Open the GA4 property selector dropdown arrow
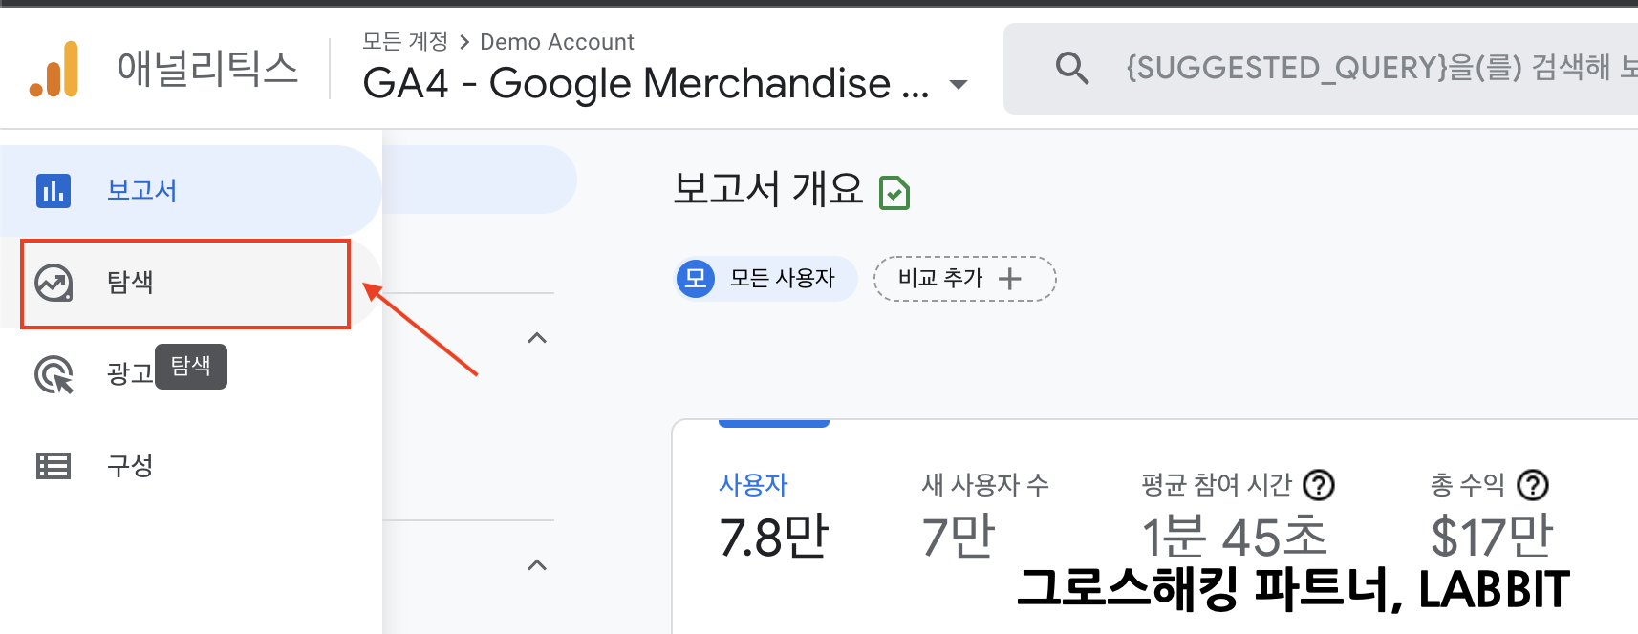Viewport: 1638px width, 634px height. [x=958, y=85]
